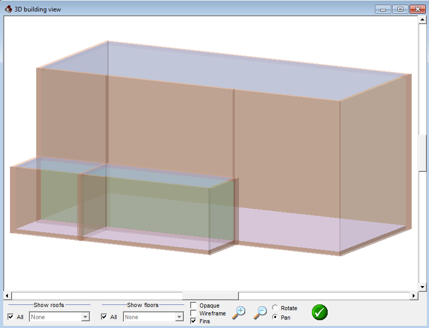Enable the Opaque checkbox
429x328 pixels.
[193, 305]
